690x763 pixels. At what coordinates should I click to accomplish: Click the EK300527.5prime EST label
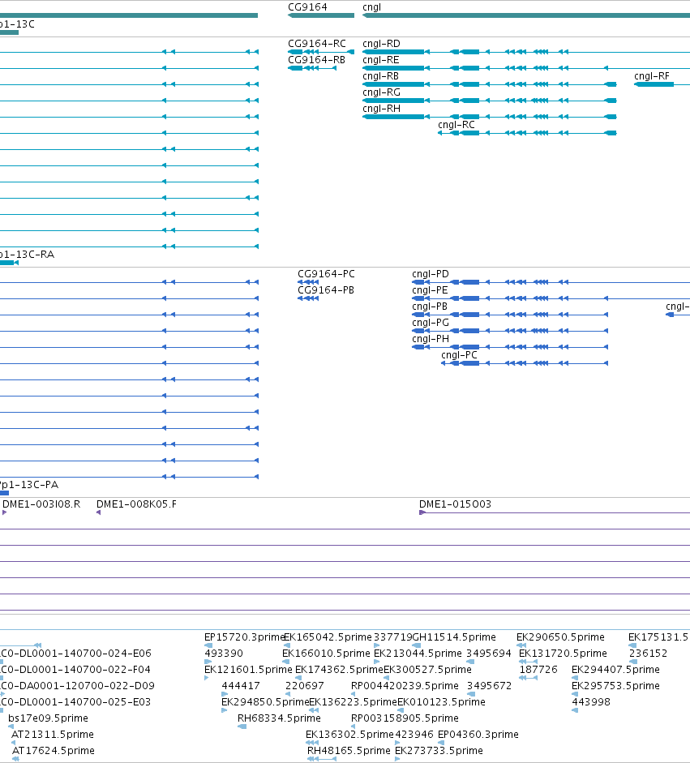[x=428, y=670]
